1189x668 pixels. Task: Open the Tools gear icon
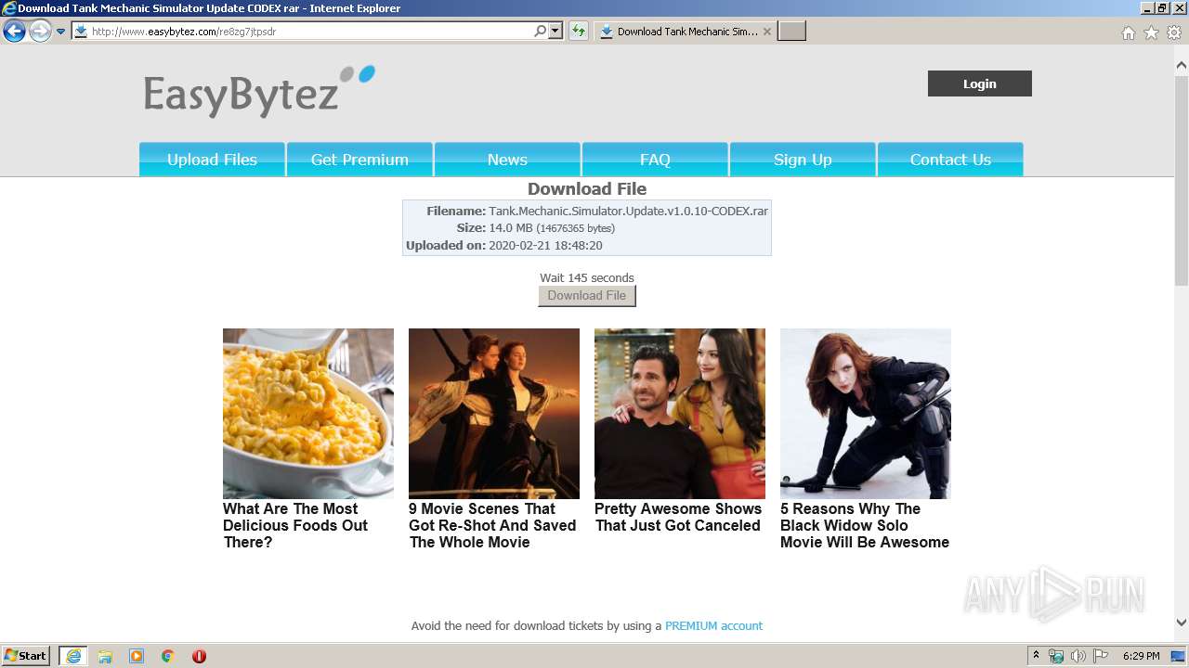(x=1174, y=32)
